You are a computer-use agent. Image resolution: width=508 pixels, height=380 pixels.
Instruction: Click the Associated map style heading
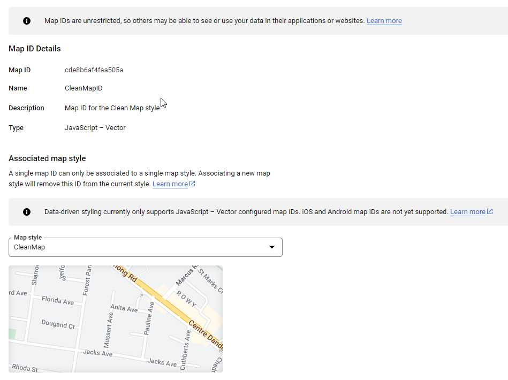(x=47, y=158)
